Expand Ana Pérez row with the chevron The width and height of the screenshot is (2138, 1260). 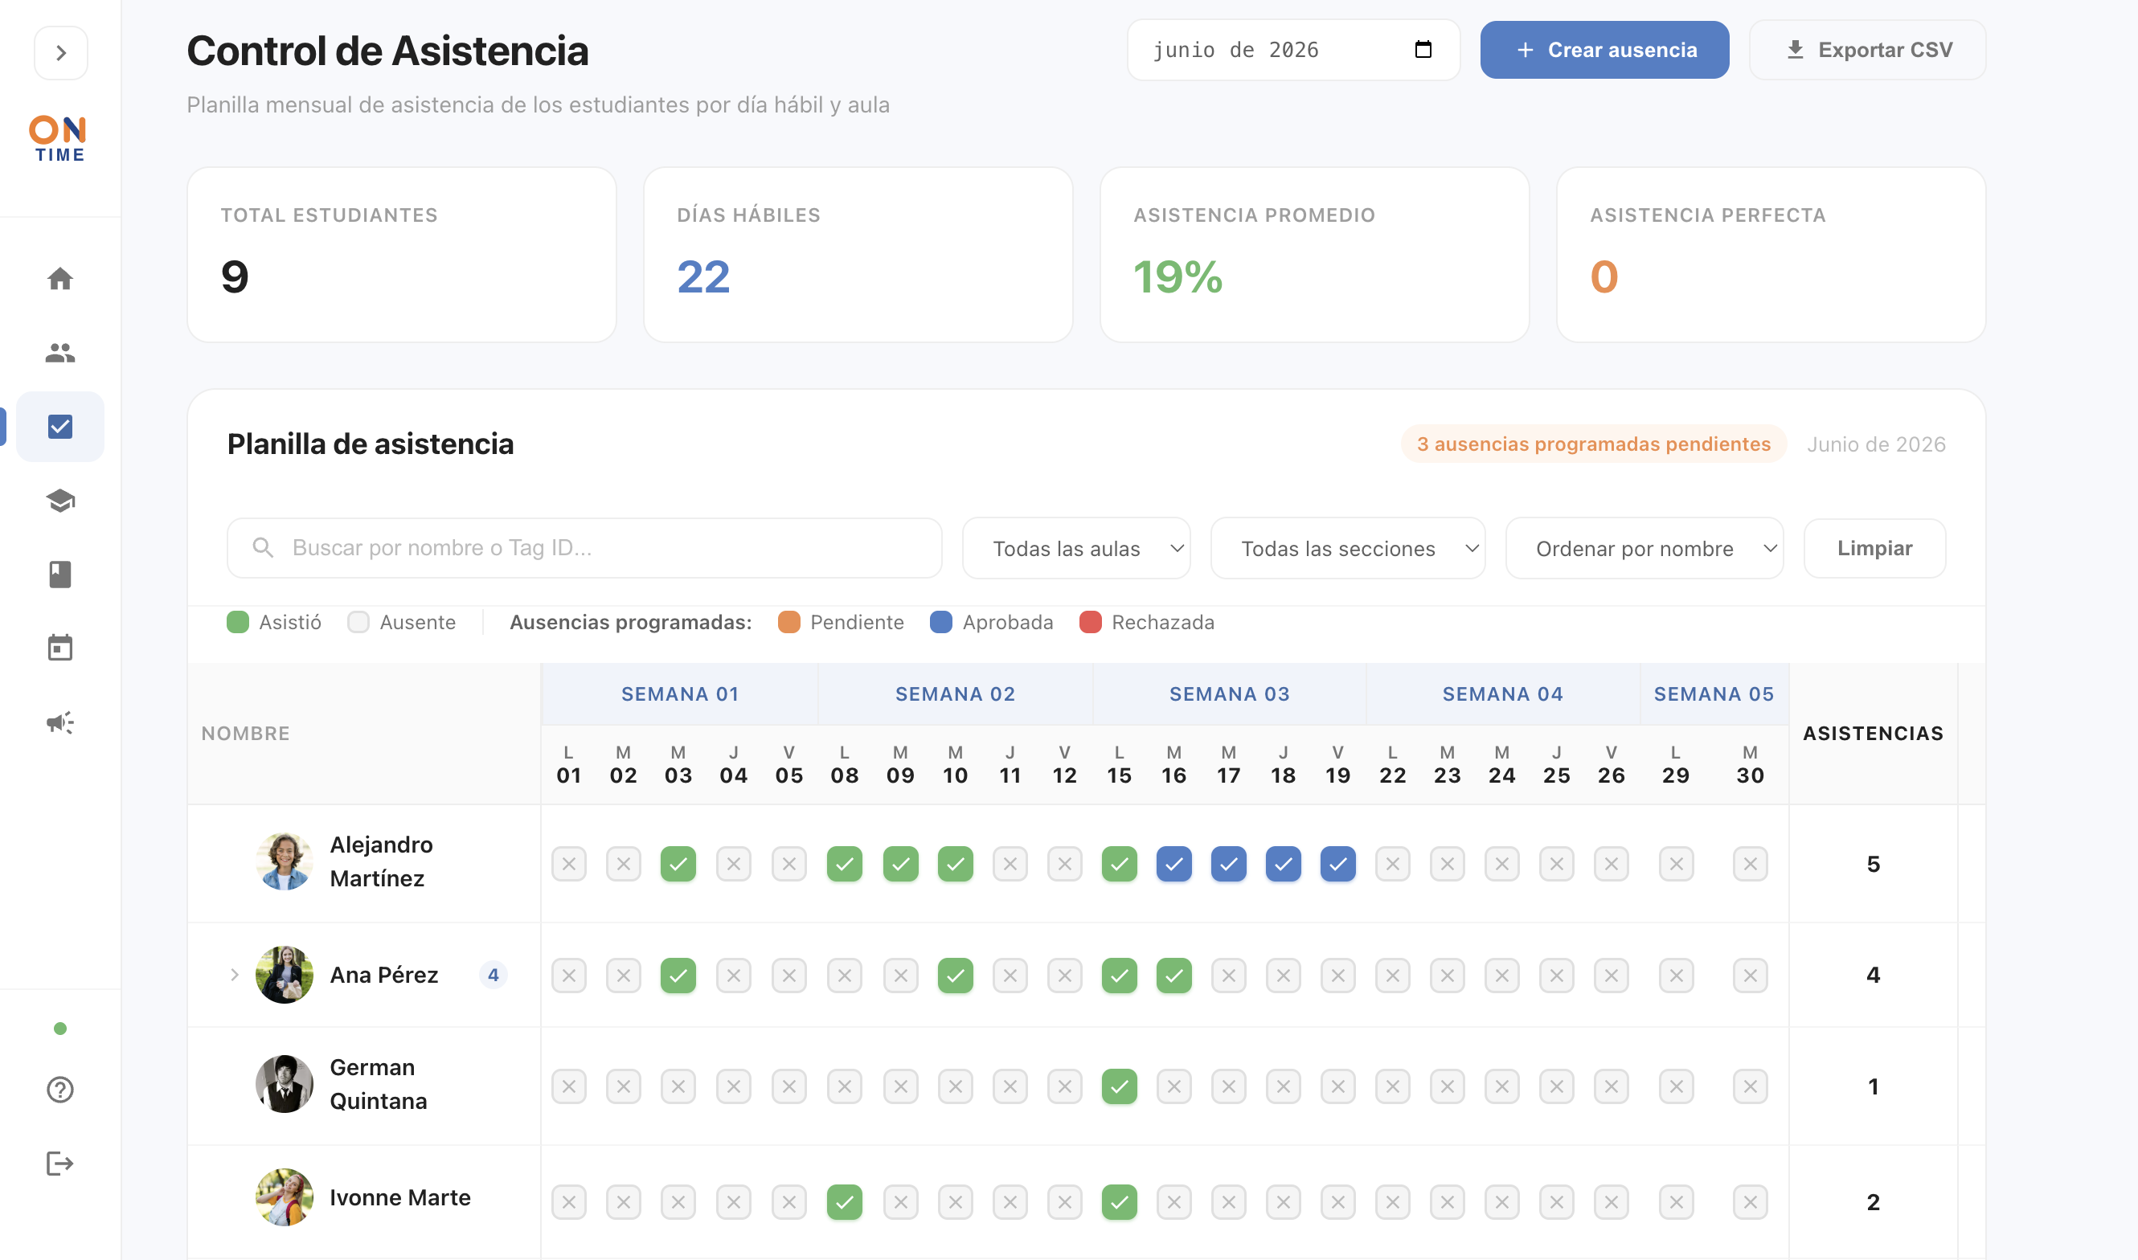[235, 975]
